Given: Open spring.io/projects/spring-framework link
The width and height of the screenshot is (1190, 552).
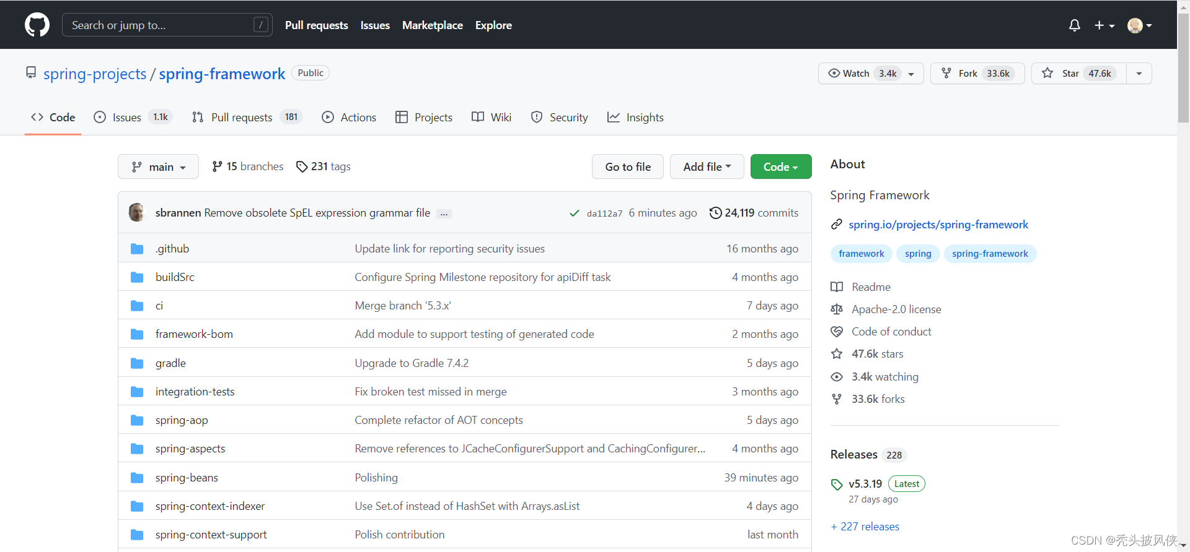Looking at the screenshot, I should point(938,225).
